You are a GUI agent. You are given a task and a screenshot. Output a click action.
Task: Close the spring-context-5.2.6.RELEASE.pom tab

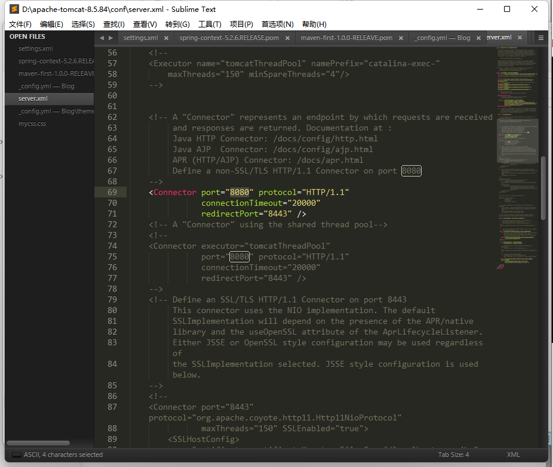pyautogui.click(x=287, y=38)
